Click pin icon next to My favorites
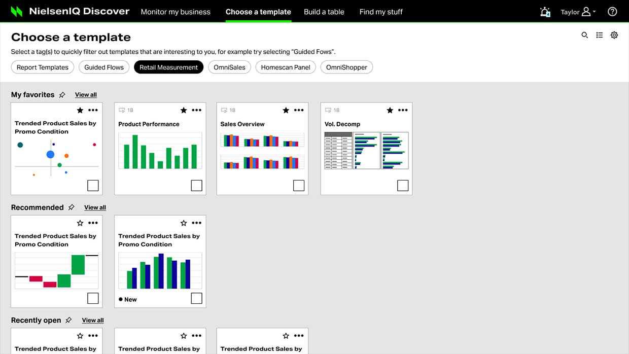 62,95
